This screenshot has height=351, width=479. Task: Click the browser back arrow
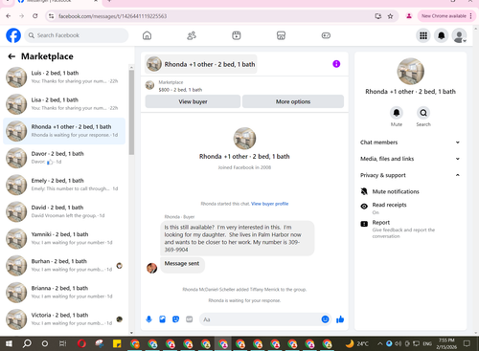[x=9, y=16]
